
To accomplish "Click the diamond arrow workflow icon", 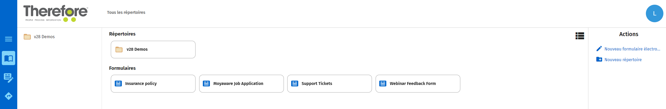I will tap(9, 96).
